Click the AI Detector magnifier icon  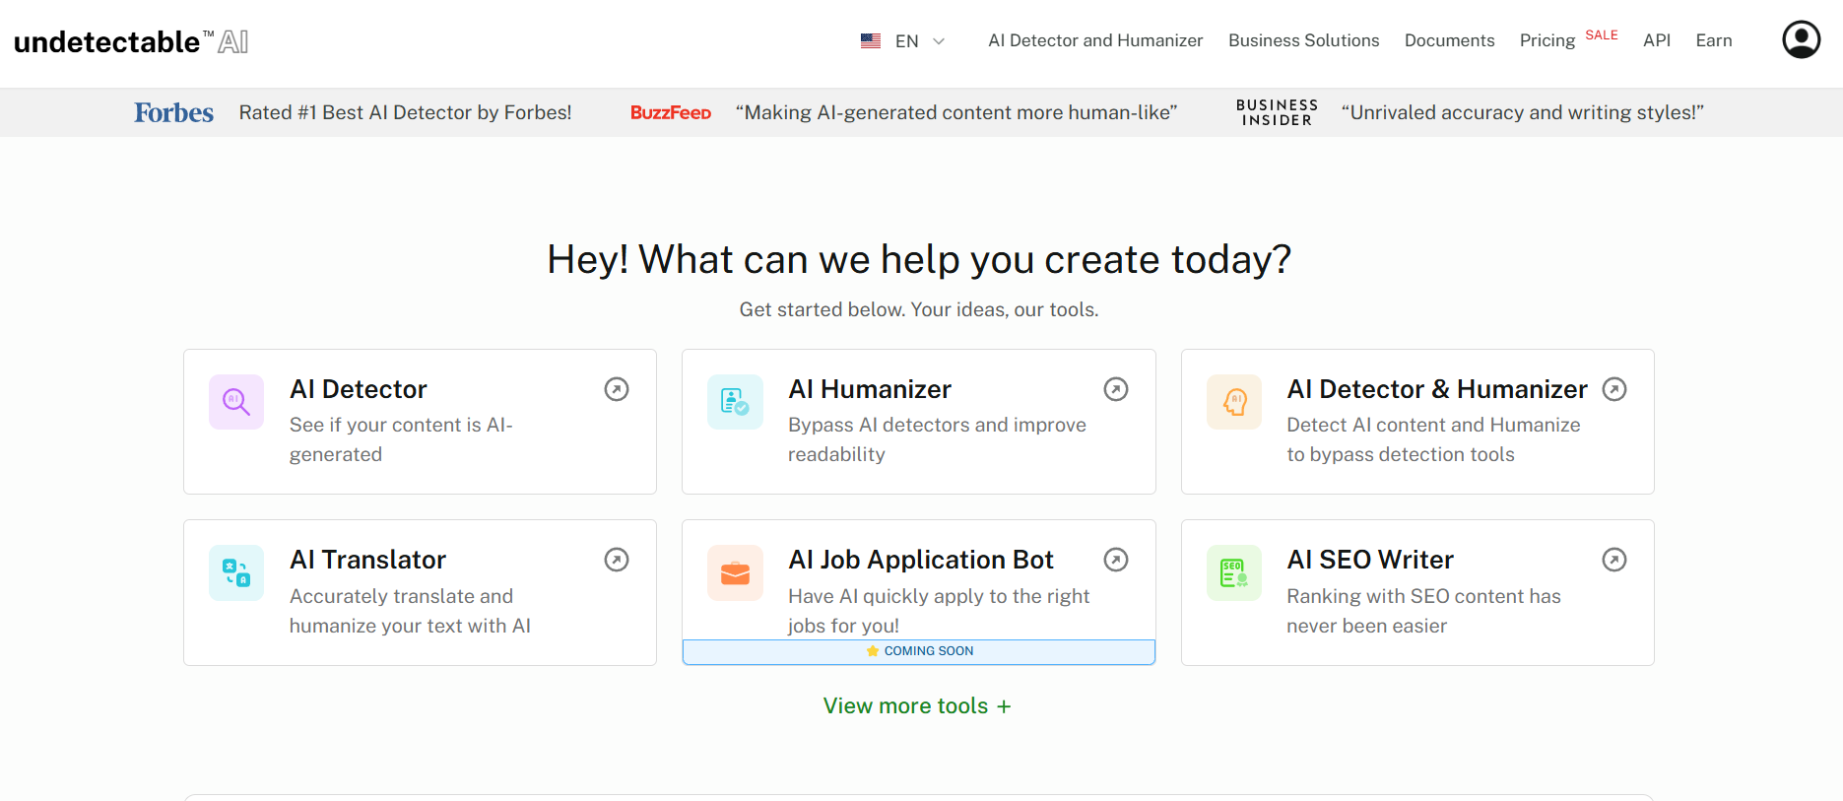point(236,402)
